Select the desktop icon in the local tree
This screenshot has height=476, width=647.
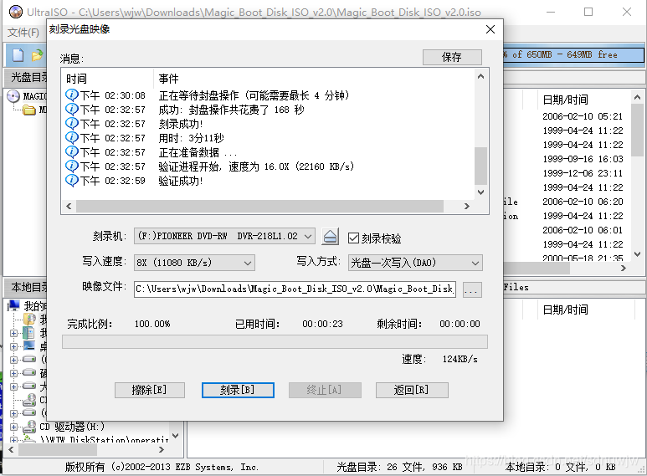[x=29, y=345]
